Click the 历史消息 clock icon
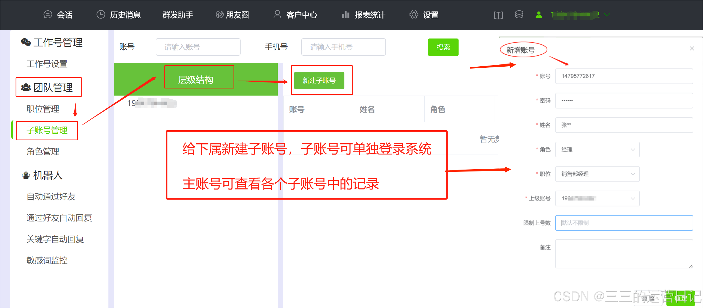This screenshot has width=703, height=308. click(101, 14)
